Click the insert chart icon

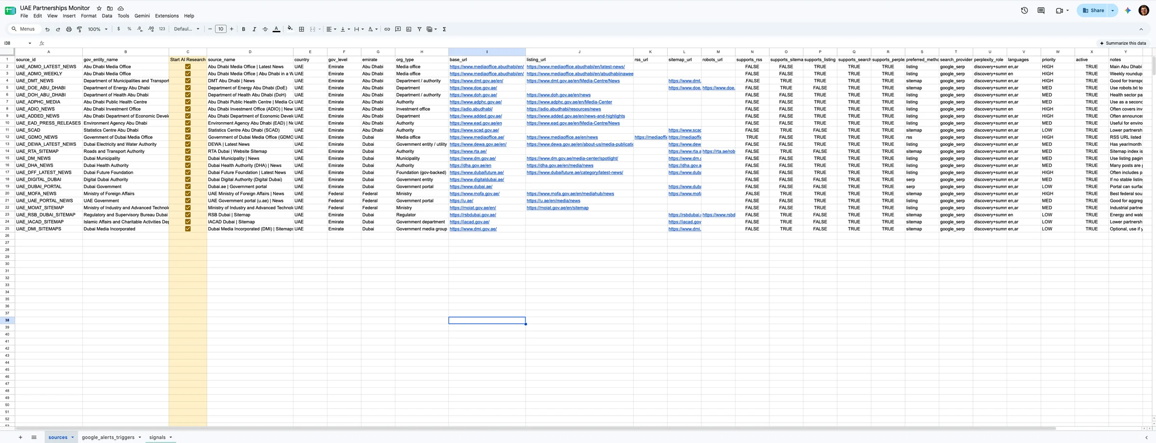point(408,29)
